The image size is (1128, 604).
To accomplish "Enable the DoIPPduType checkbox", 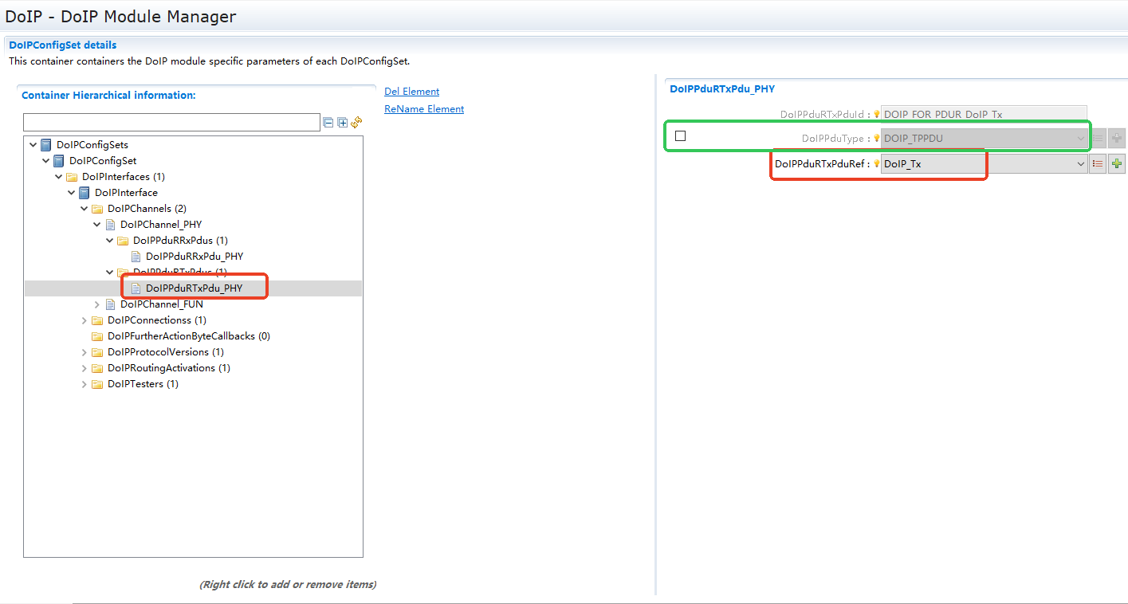I will coord(680,136).
